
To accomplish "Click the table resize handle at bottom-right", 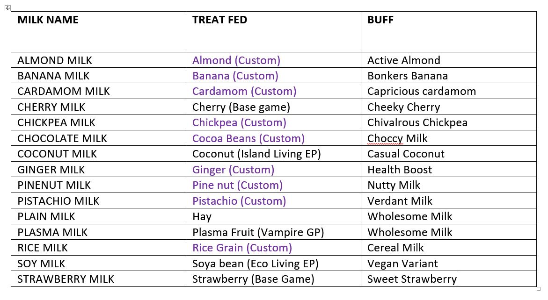I will [x=539, y=289].
